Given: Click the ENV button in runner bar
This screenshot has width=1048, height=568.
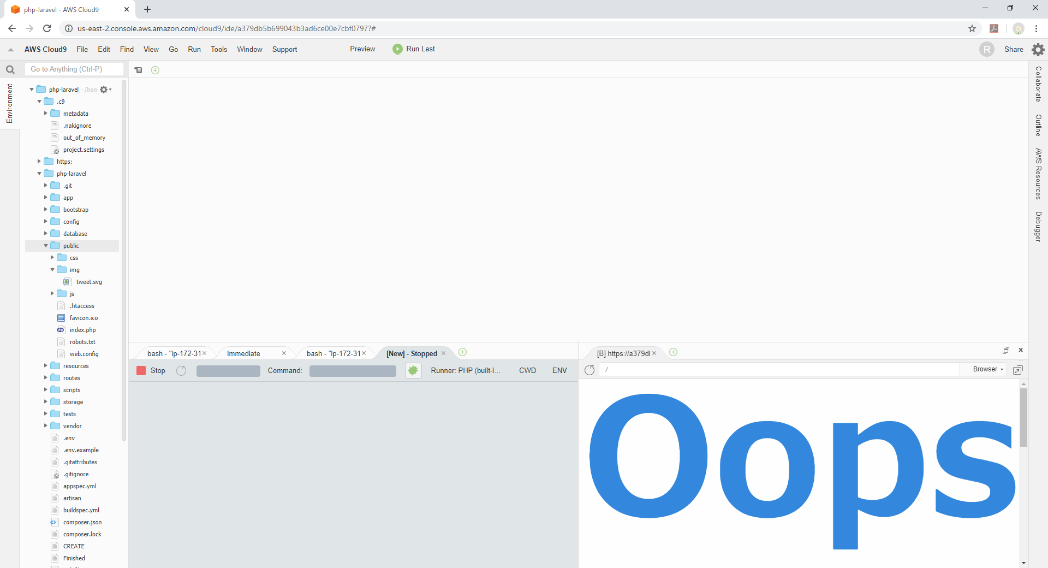Looking at the screenshot, I should pos(559,371).
